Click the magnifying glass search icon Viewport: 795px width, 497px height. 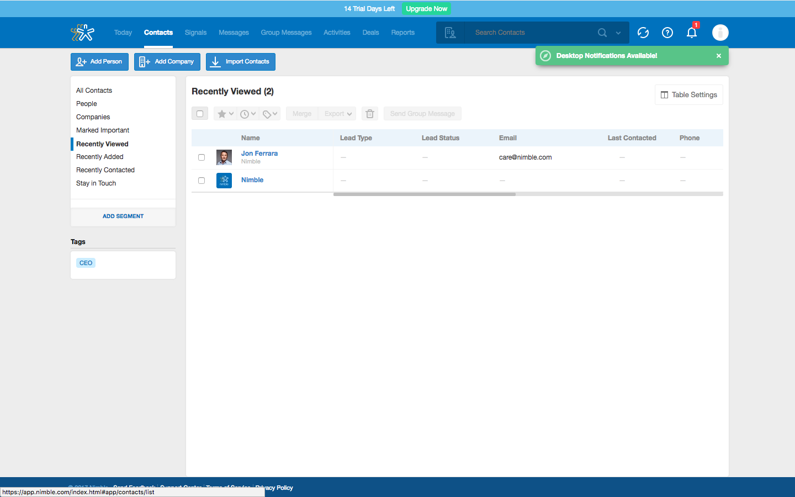pos(602,33)
